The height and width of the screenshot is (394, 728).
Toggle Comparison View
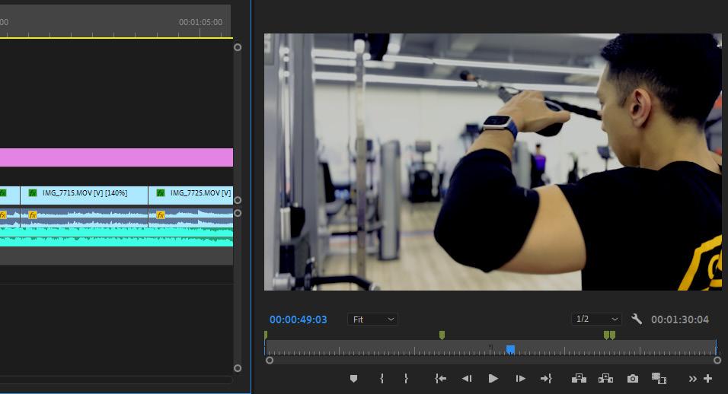pos(659,379)
